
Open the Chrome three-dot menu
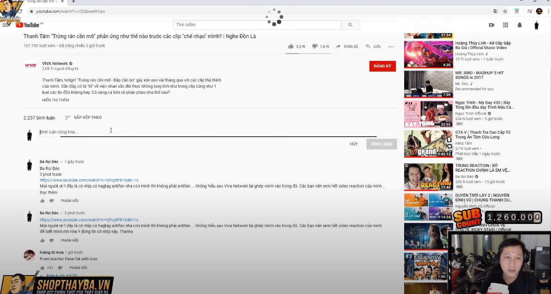pyautogui.click(x=548, y=11)
